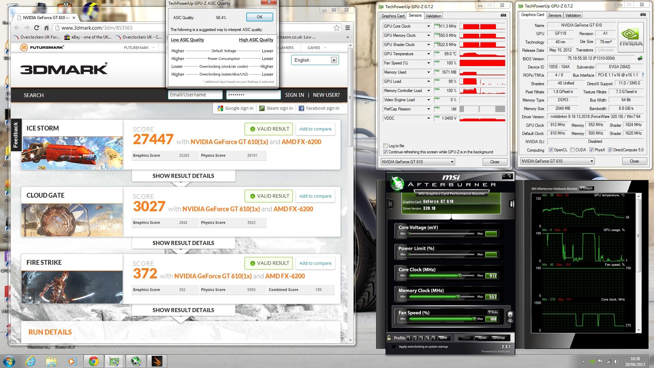Switch to Chrome on the taskbar
This screenshot has width=654, height=368.
94,361
